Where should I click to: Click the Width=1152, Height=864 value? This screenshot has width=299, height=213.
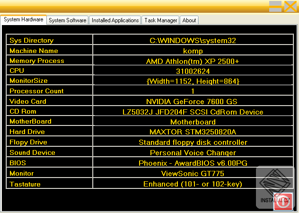pos(193,81)
